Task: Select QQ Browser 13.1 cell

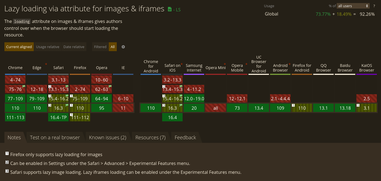Action: pyautogui.click(x=323, y=108)
